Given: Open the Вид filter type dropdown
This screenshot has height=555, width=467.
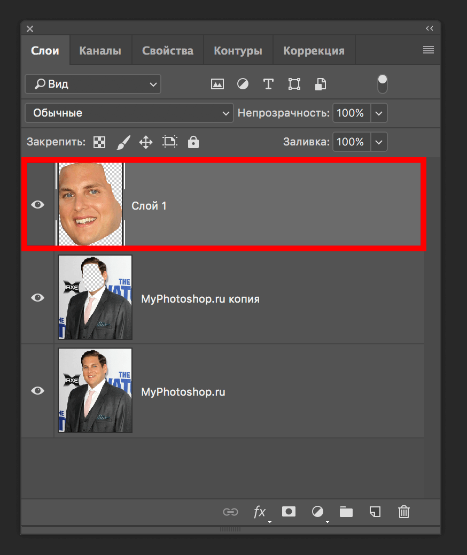Looking at the screenshot, I should [x=93, y=84].
